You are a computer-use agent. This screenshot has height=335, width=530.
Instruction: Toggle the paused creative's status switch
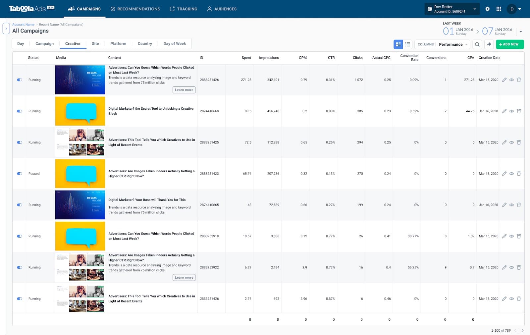click(x=20, y=174)
